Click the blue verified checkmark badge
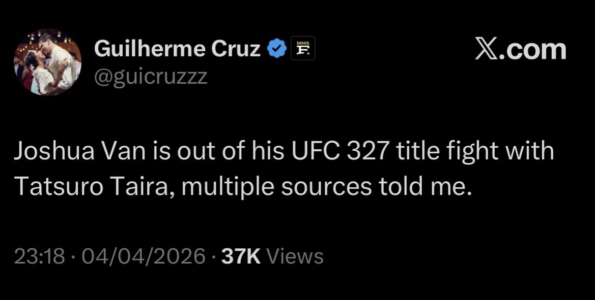Image resolution: width=595 pixels, height=300 pixels. (x=276, y=48)
